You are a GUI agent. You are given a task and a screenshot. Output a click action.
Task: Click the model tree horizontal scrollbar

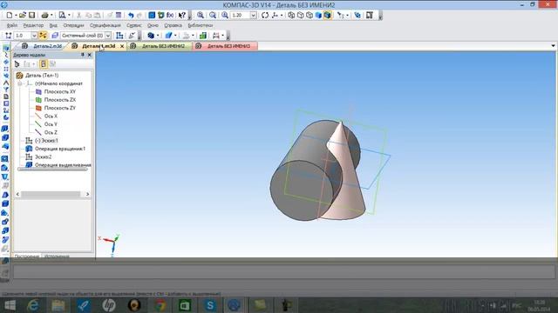[51, 194]
